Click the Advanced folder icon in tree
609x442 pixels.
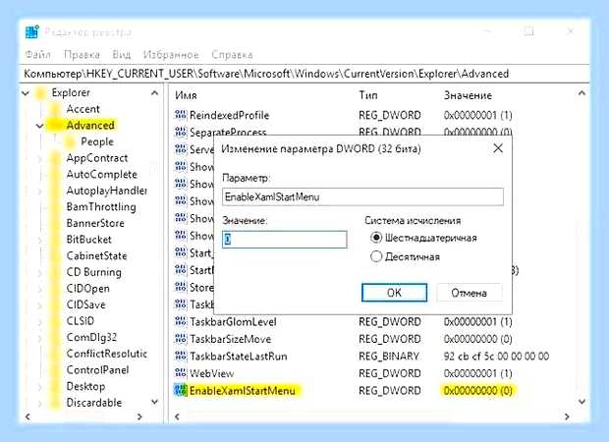point(56,126)
